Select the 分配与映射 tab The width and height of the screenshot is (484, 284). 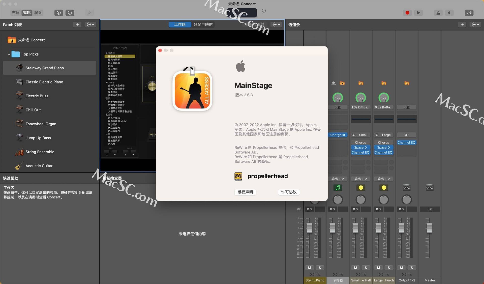pyautogui.click(x=203, y=24)
